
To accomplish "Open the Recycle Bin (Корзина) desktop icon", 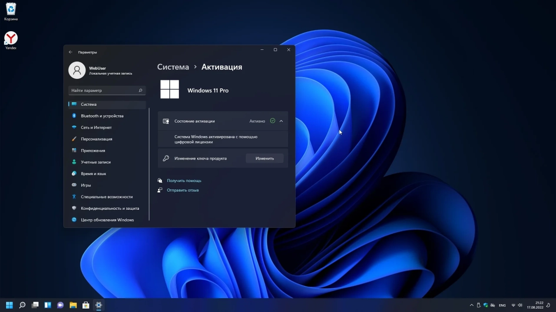I will (11, 12).
